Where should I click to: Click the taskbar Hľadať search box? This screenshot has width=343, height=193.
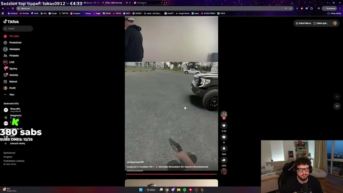tap(151, 190)
